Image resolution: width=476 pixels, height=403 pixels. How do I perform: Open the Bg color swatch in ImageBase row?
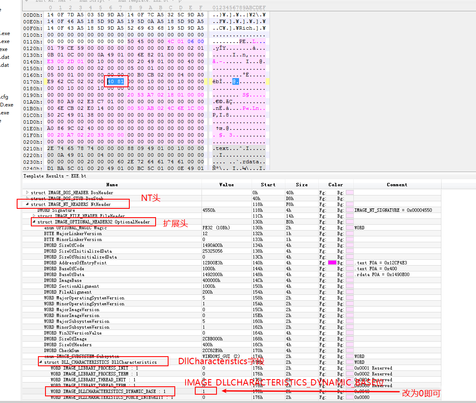pyautogui.click(x=350, y=280)
